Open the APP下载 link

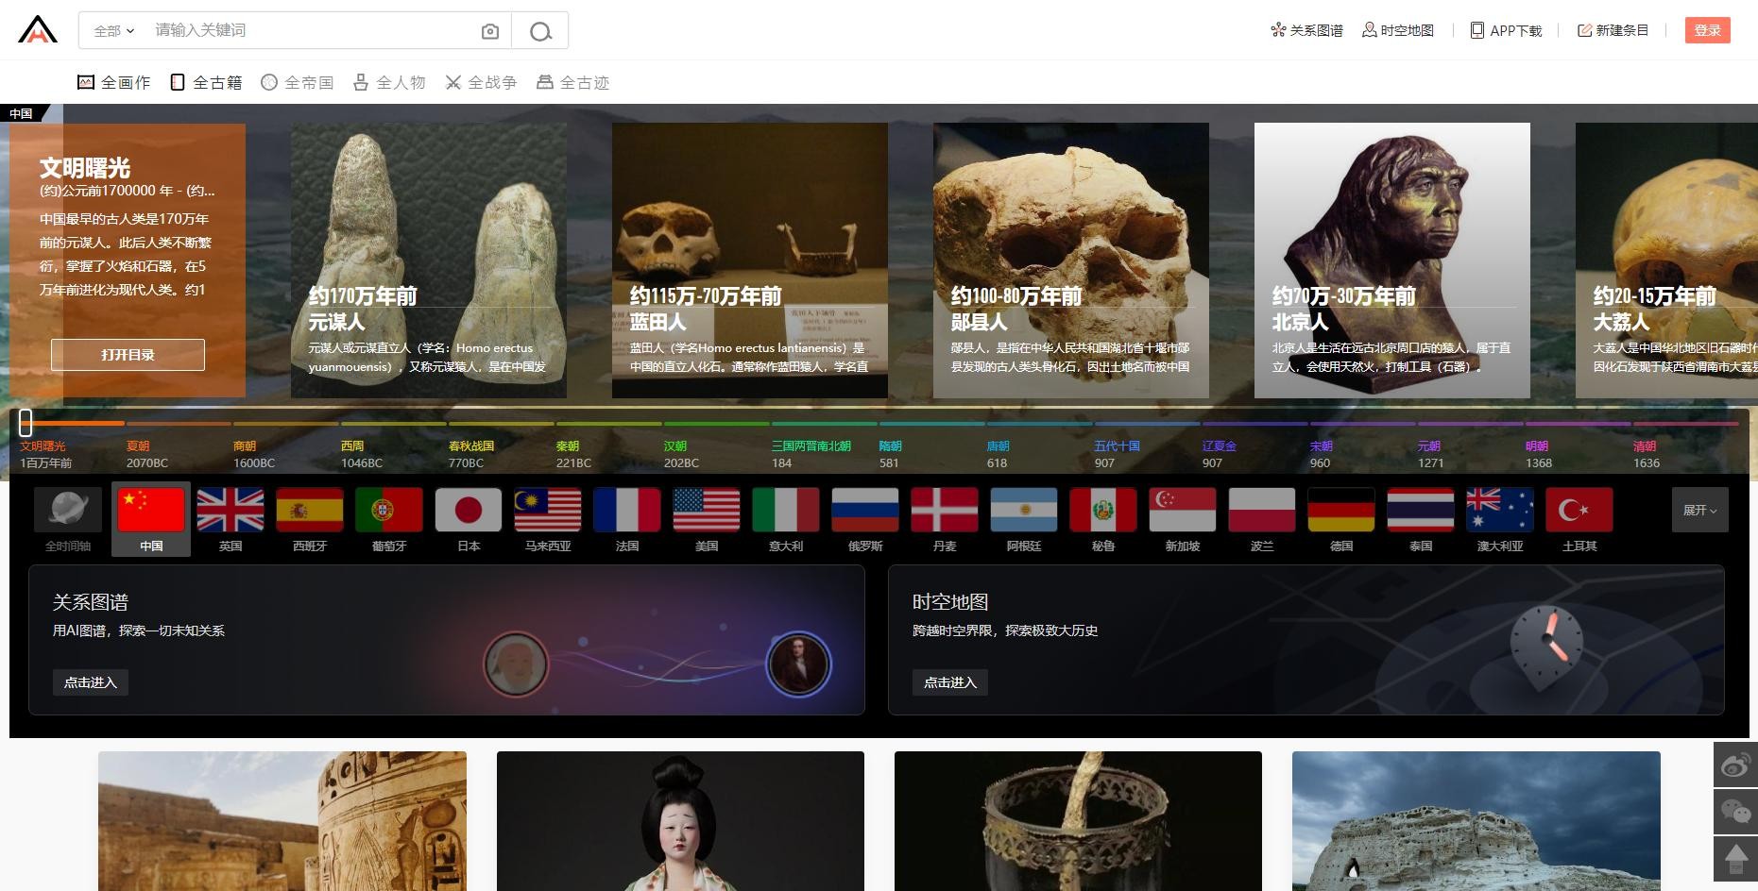pos(1506,30)
